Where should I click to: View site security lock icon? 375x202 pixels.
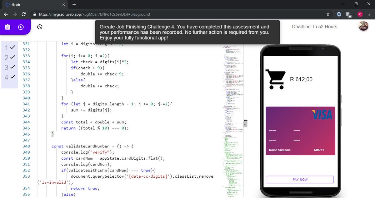coord(34,14)
